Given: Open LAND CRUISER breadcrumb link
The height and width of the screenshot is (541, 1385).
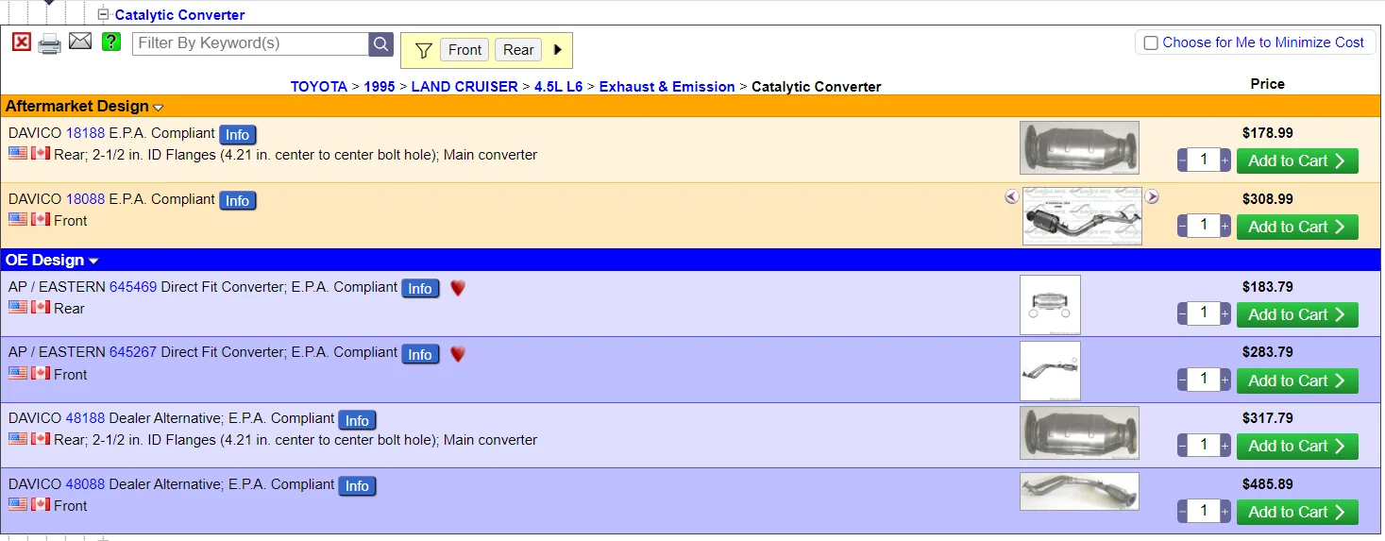Looking at the screenshot, I should pyautogui.click(x=464, y=87).
